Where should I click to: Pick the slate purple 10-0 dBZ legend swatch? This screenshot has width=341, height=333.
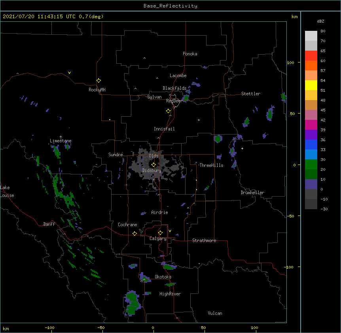(311, 184)
